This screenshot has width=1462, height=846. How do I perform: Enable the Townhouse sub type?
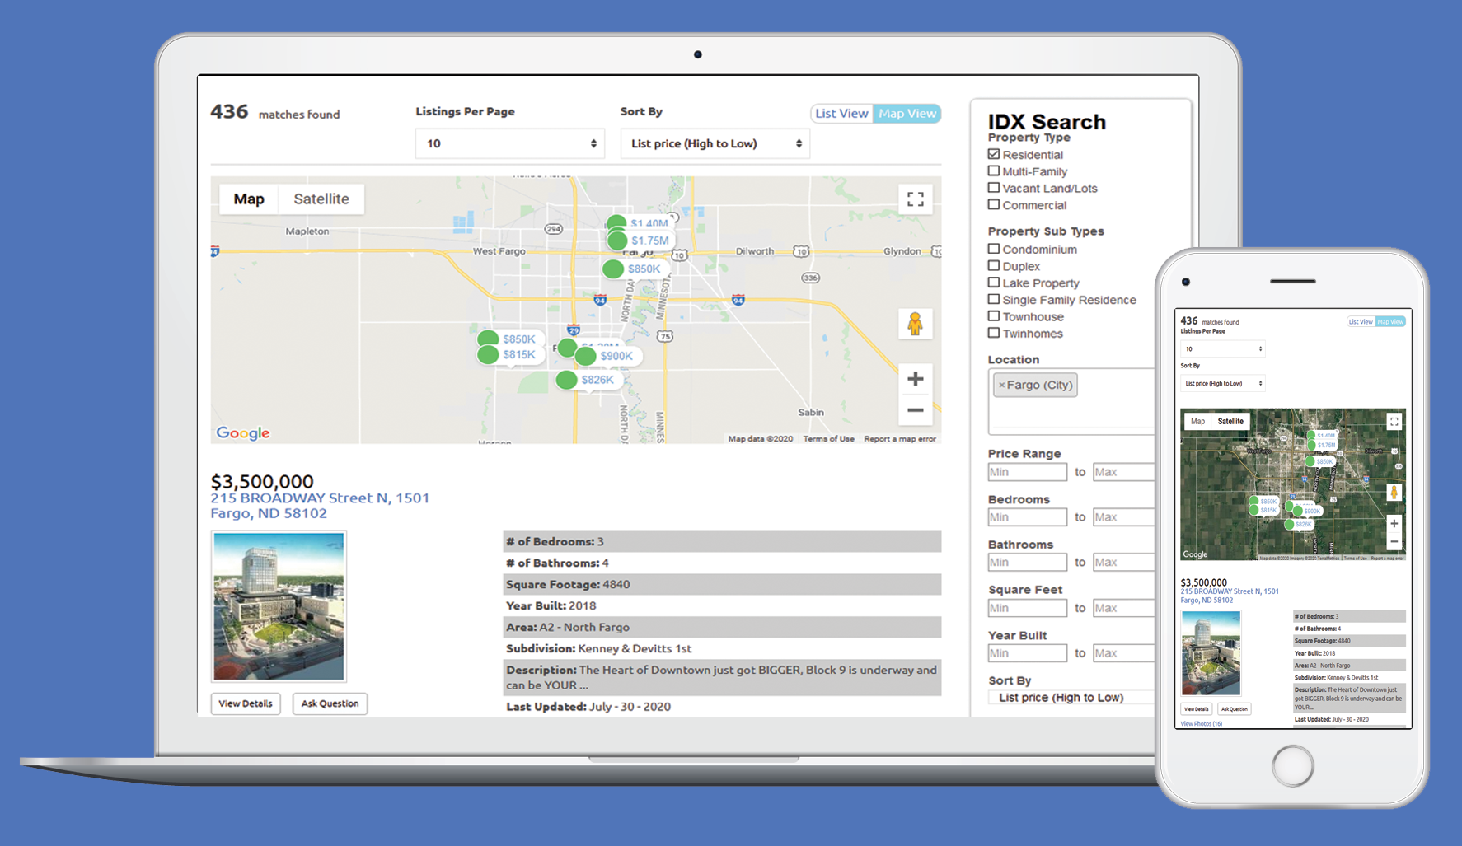pyautogui.click(x=993, y=316)
